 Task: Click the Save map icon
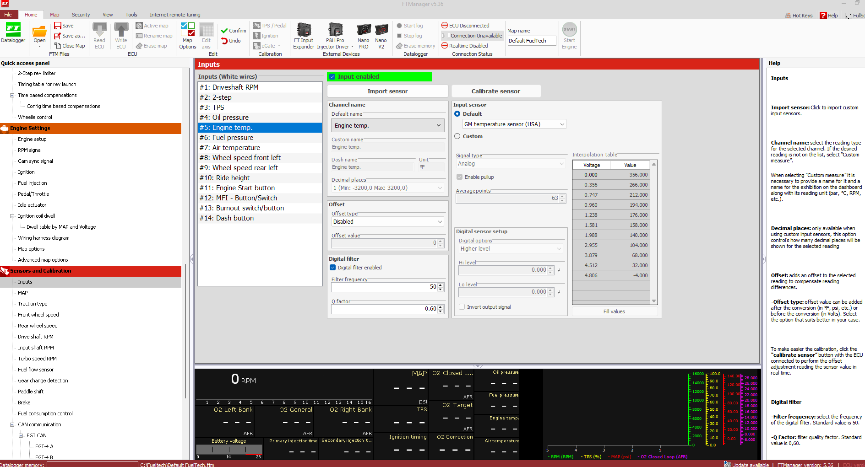click(x=58, y=26)
